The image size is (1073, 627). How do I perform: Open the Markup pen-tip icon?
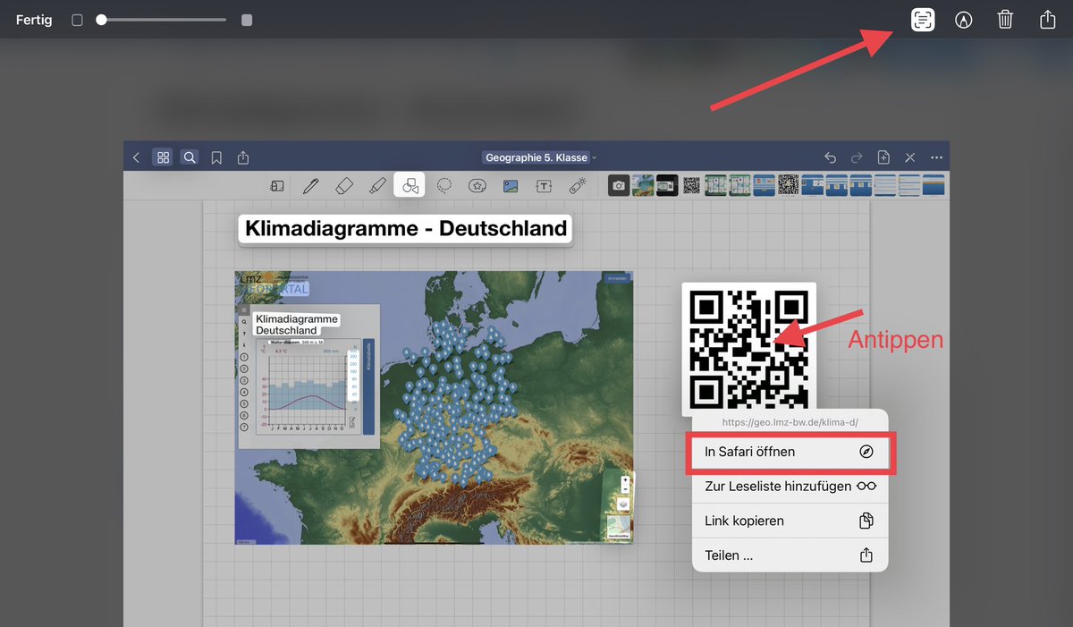tap(964, 20)
